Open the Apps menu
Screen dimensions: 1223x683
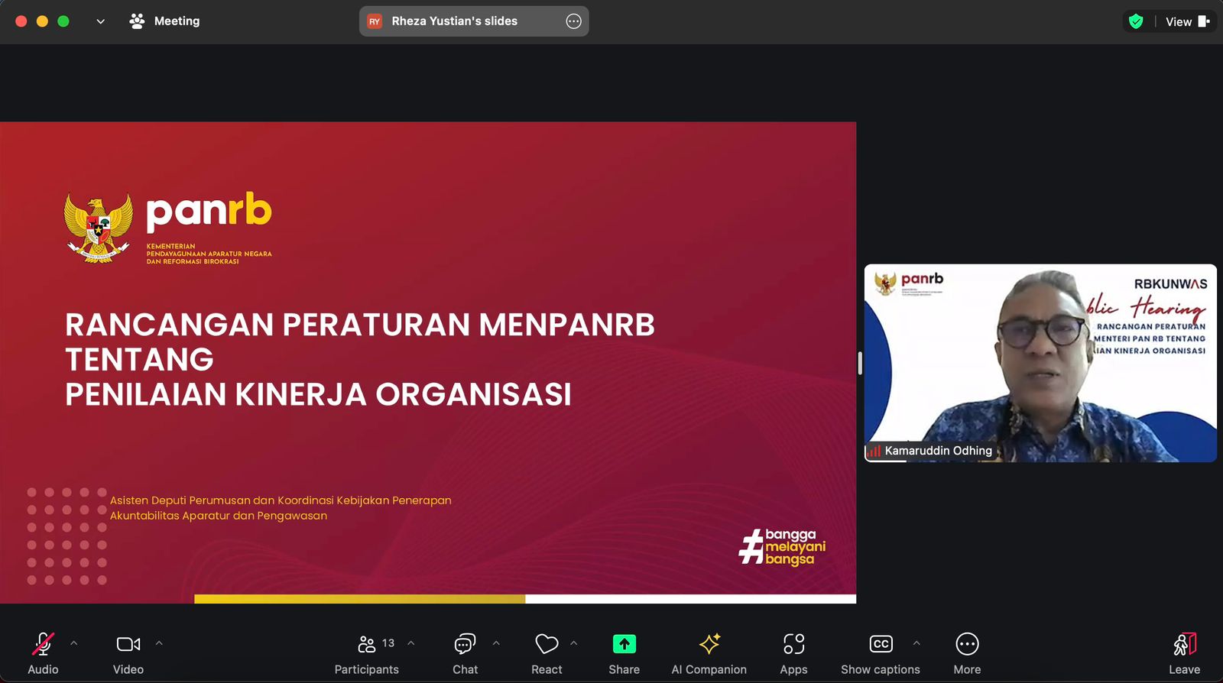[x=793, y=654]
